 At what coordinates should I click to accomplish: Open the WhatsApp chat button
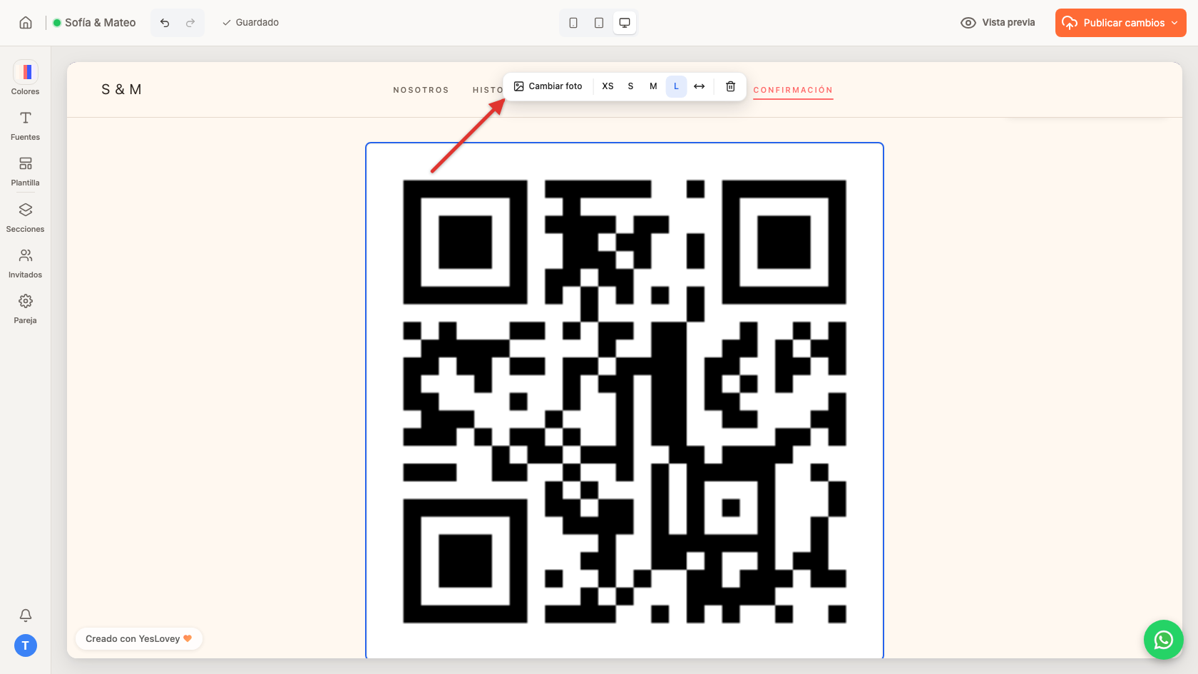(1164, 640)
